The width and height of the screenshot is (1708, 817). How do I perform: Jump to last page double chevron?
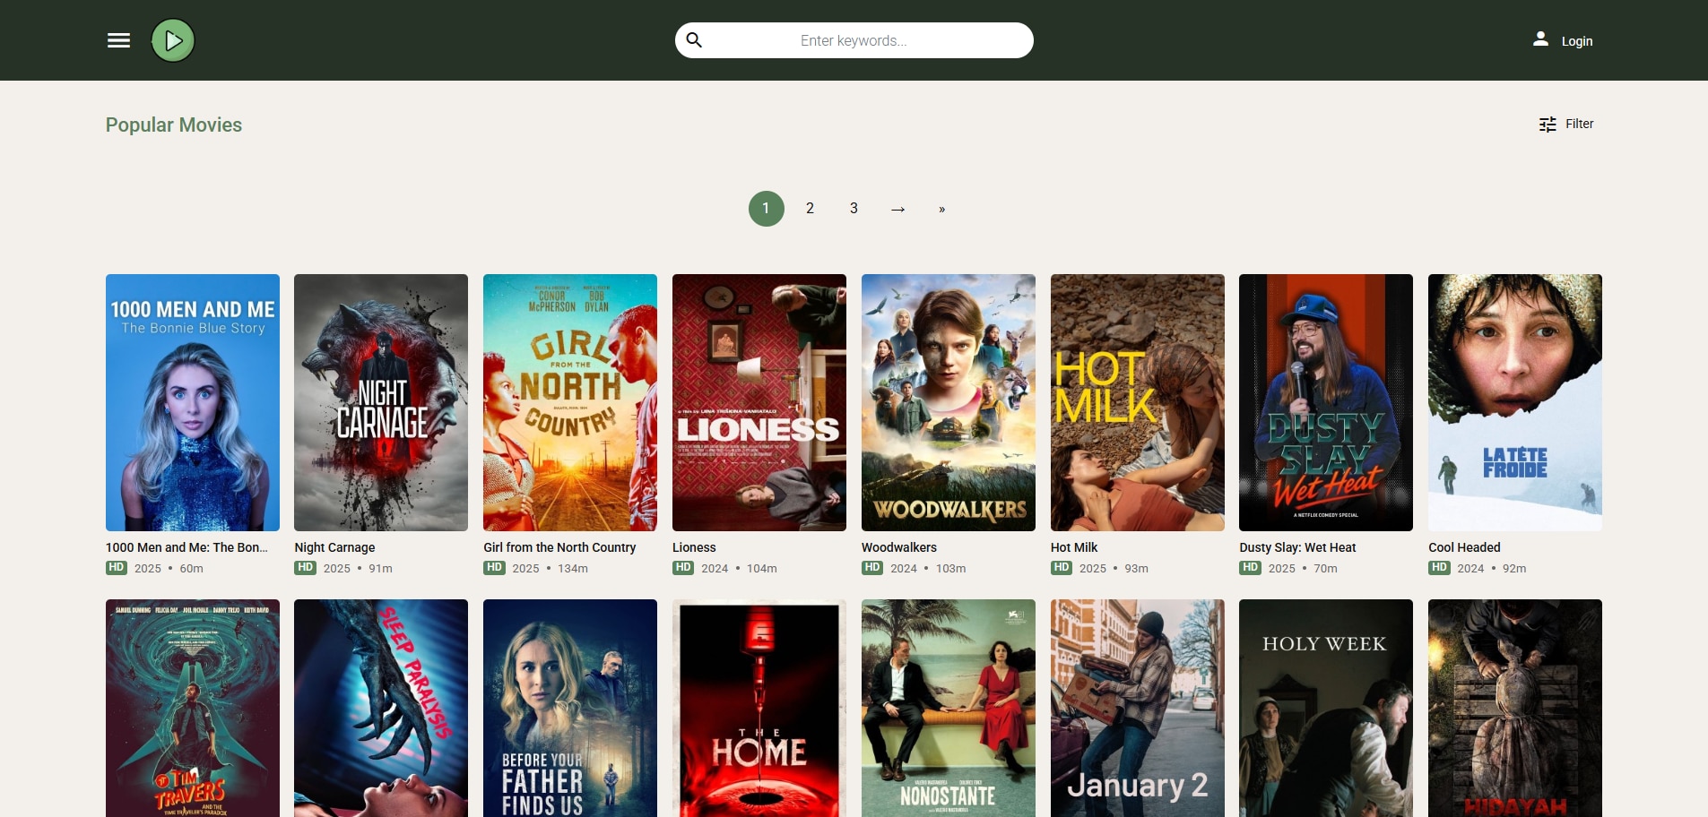click(941, 209)
